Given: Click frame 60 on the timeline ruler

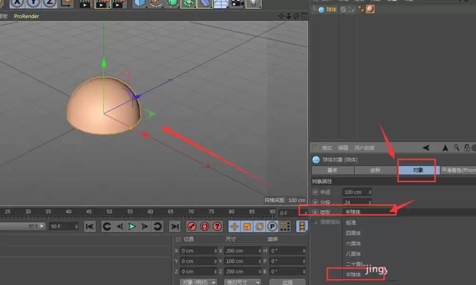Looking at the screenshot, I should pos(151,212).
